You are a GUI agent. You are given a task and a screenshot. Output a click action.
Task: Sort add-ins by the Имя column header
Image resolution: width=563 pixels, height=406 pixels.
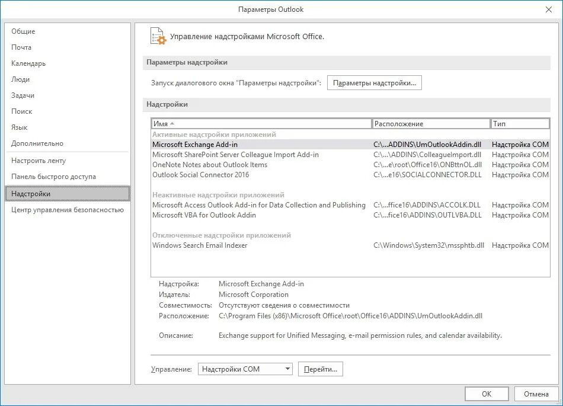click(x=262, y=123)
